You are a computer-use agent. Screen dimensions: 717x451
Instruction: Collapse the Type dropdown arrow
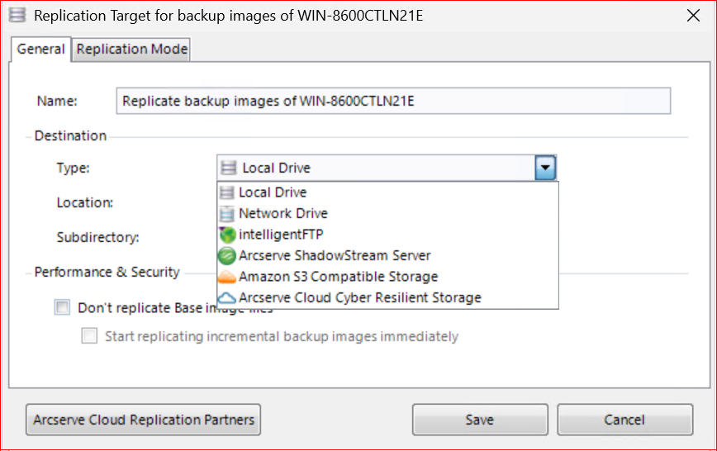[545, 168]
